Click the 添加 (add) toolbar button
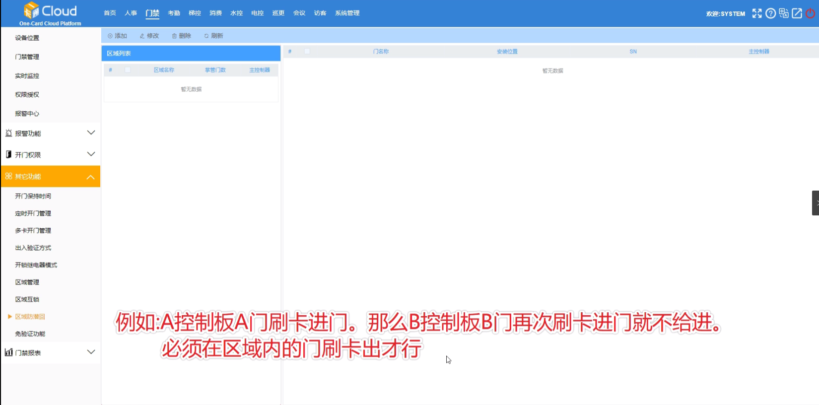Image resolution: width=819 pixels, height=405 pixels. [118, 36]
